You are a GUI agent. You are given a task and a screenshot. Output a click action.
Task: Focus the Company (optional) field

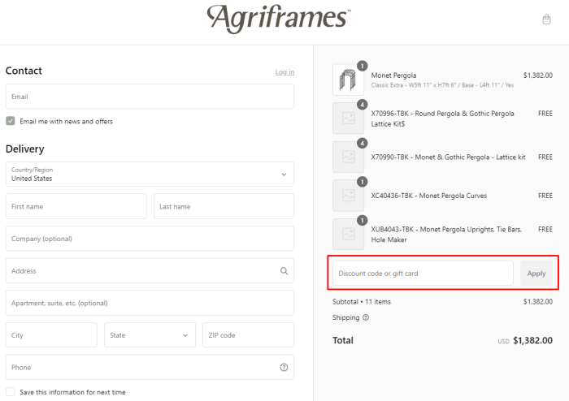tap(150, 239)
